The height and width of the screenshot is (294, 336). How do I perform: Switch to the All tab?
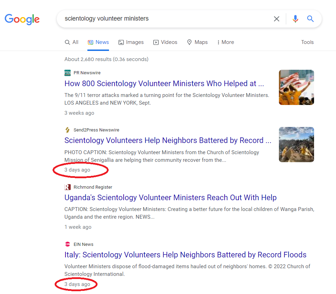pyautogui.click(x=72, y=42)
